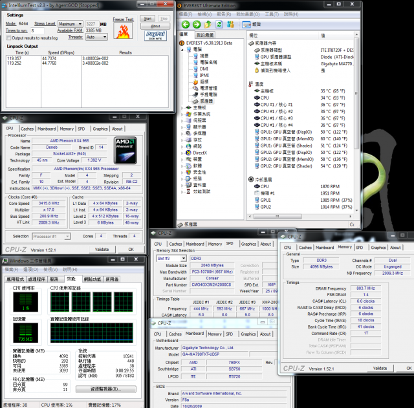Click the PayPal Donate image in IntelBurnTest
414x408 pixels.
pyautogui.click(x=155, y=36)
